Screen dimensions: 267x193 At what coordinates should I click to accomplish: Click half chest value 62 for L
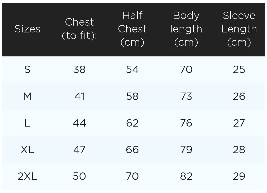(132, 123)
